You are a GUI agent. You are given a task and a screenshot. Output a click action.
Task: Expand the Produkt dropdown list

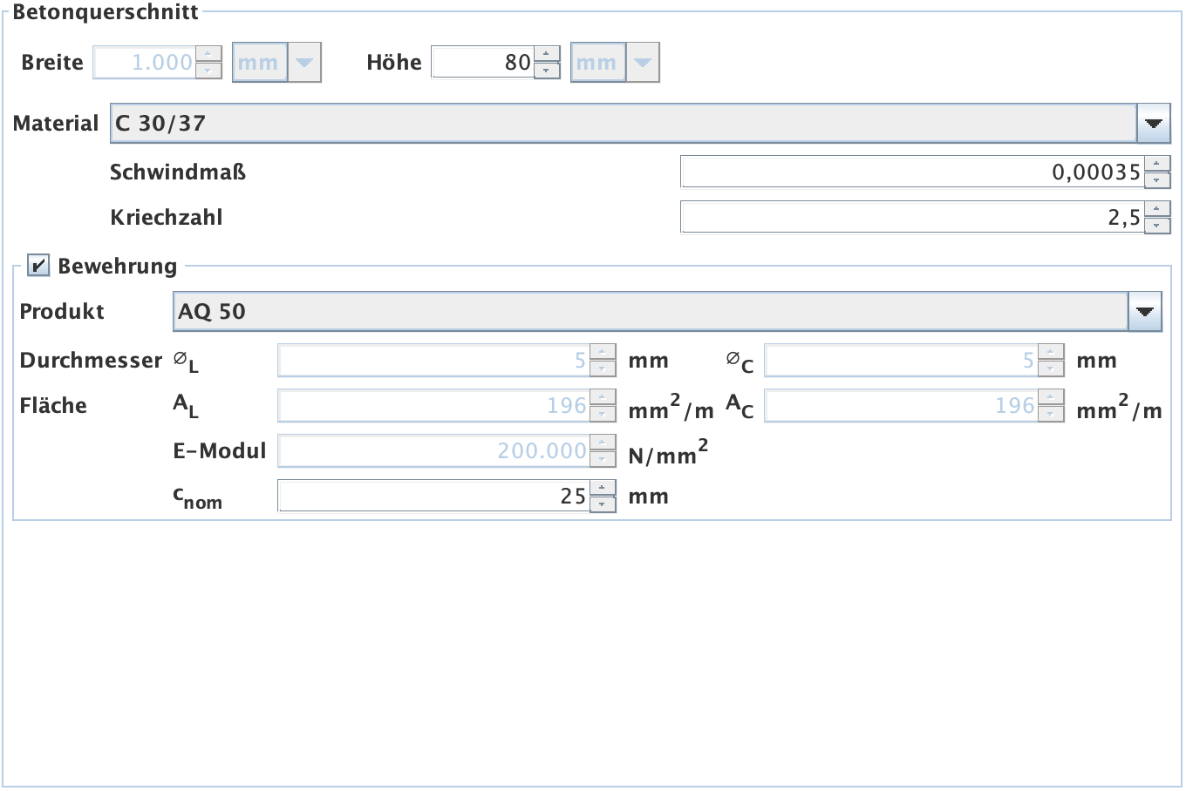pyautogui.click(x=1144, y=312)
